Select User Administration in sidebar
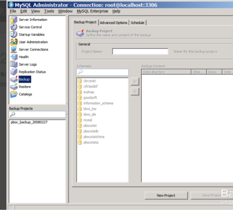This screenshot has width=233, height=210. [x=33, y=42]
